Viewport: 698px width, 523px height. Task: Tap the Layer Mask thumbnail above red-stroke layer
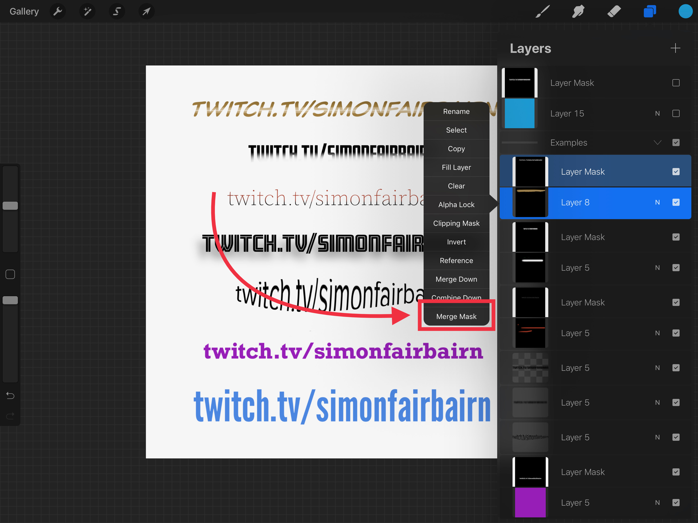(x=530, y=302)
